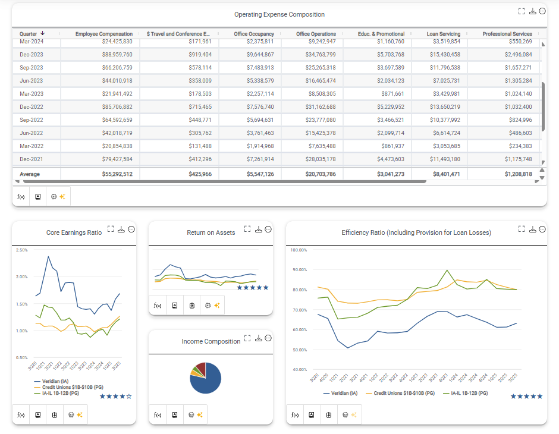Click star rating on Core Earnings Ratio card
559x434 pixels.
115,396
